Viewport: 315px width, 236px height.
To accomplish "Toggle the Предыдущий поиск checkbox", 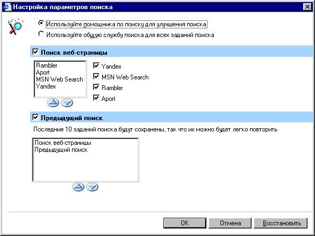I will coord(35,117).
